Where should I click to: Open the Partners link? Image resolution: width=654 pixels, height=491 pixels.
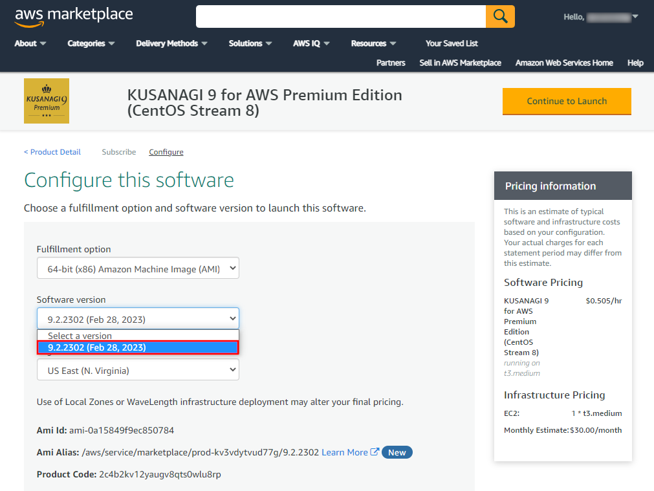(x=391, y=63)
